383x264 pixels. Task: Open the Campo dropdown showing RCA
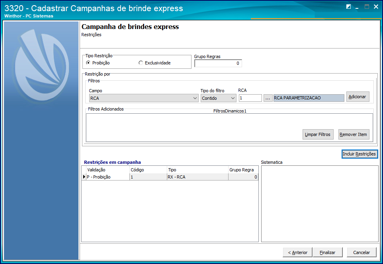[x=144, y=98]
